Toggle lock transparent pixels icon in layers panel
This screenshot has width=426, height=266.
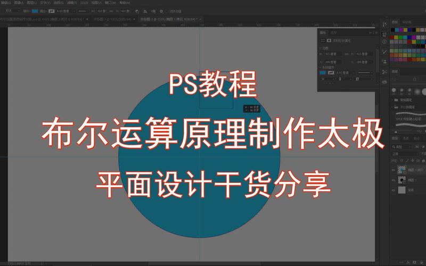402,161
